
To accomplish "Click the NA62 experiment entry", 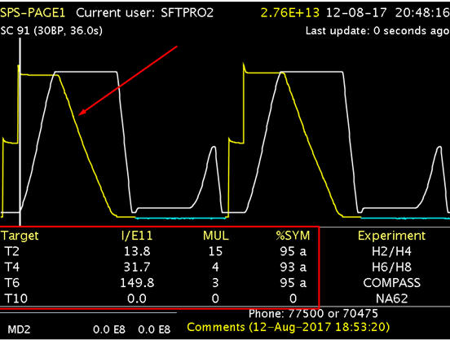I will coord(391,298).
